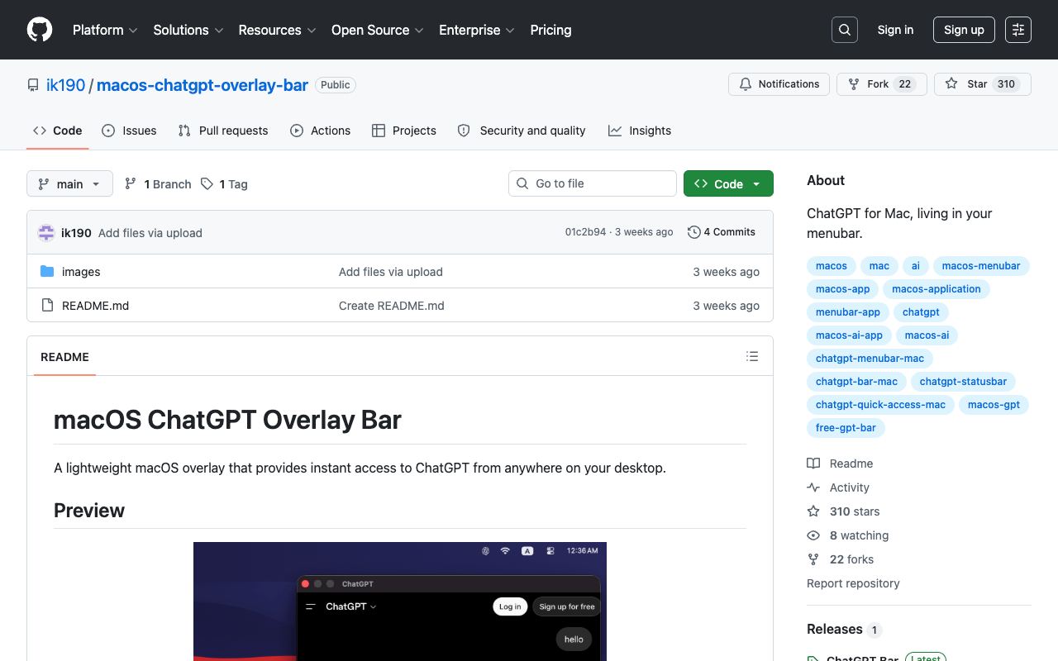Click commit message 'Add files via upload' beside ik190

(150, 233)
